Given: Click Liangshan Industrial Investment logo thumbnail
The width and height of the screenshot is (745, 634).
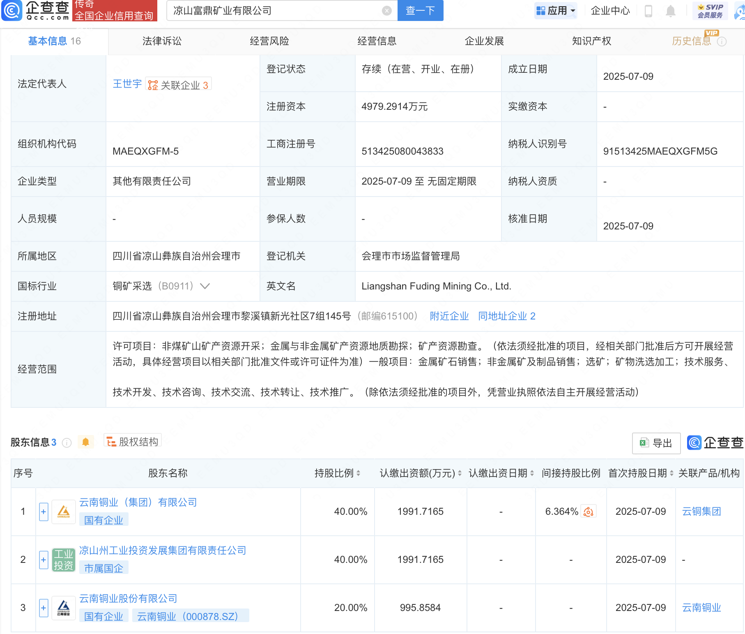Looking at the screenshot, I should click(x=64, y=560).
